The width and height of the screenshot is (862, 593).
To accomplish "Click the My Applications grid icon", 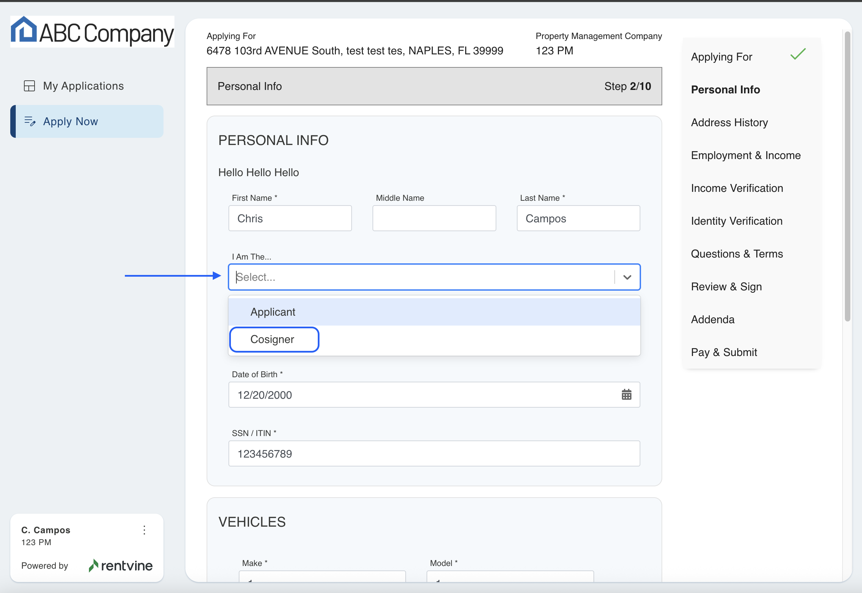I will (x=29, y=86).
